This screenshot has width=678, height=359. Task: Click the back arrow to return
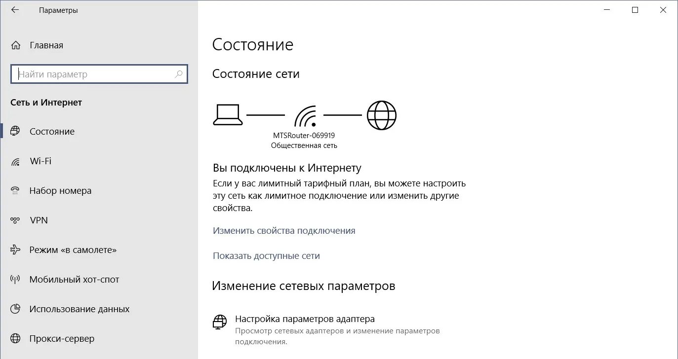pyautogui.click(x=15, y=9)
